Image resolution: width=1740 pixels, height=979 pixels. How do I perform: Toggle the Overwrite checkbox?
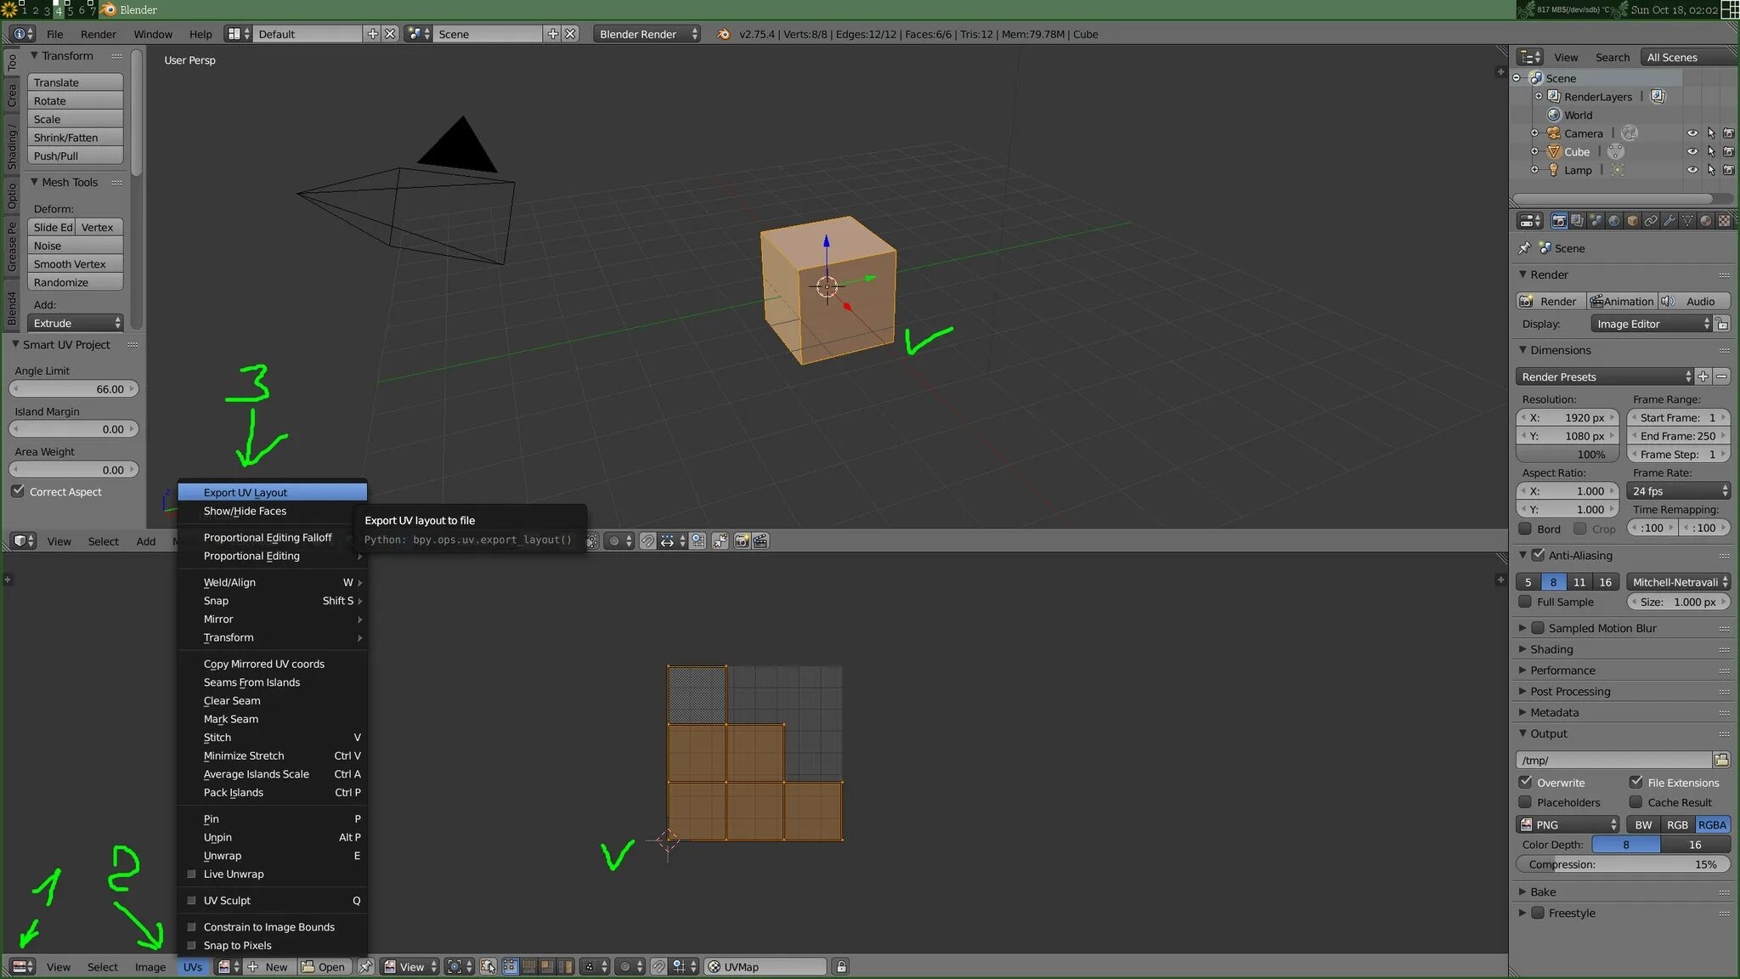(1525, 782)
